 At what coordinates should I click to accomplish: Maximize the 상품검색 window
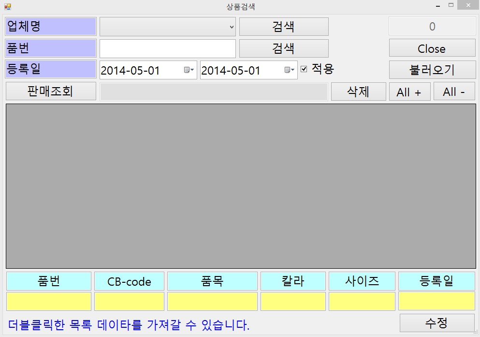[451, 5]
